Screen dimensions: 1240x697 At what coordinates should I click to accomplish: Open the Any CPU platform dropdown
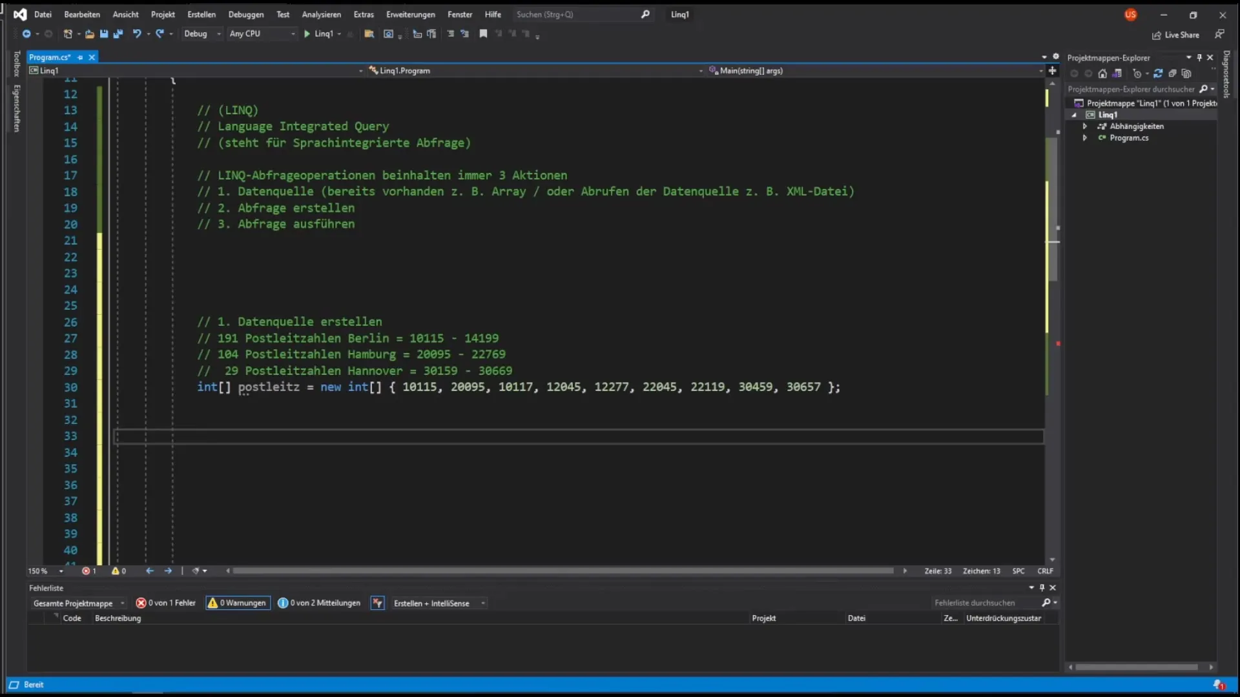point(262,34)
